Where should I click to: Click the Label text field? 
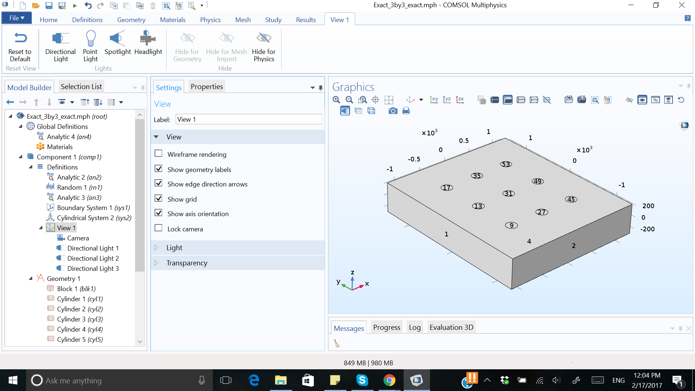[x=248, y=119]
